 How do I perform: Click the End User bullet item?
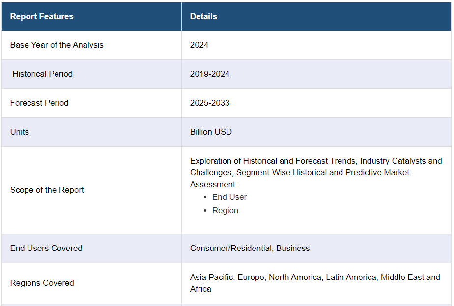229,197
